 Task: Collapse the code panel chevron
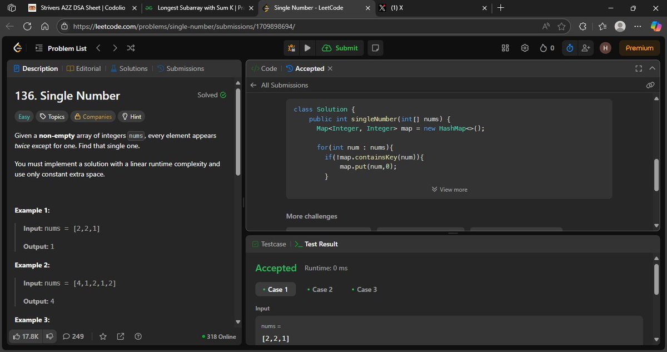click(652, 68)
